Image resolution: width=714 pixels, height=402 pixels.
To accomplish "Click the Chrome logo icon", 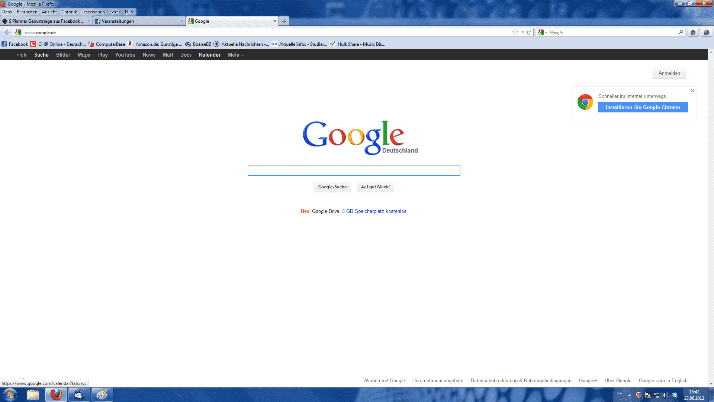I will pos(585,102).
